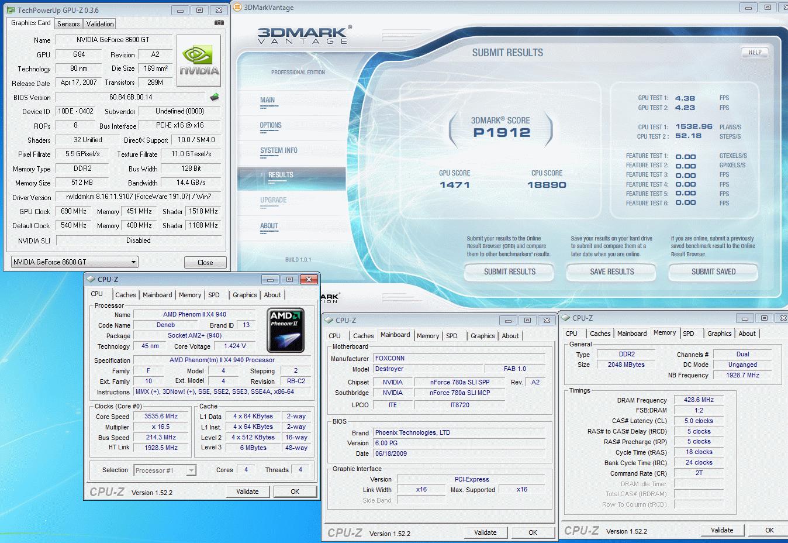Viewport: 788px width, 543px height.
Task: Click the BIOS save chip icon in GPU-Z
Action: point(215,97)
